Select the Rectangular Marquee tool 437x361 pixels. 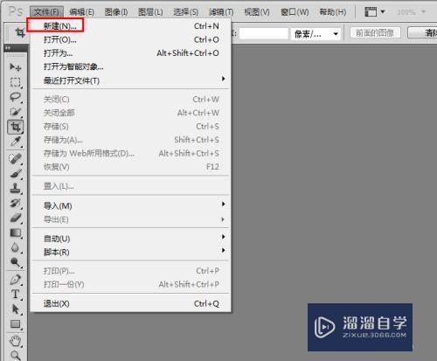[x=15, y=82]
